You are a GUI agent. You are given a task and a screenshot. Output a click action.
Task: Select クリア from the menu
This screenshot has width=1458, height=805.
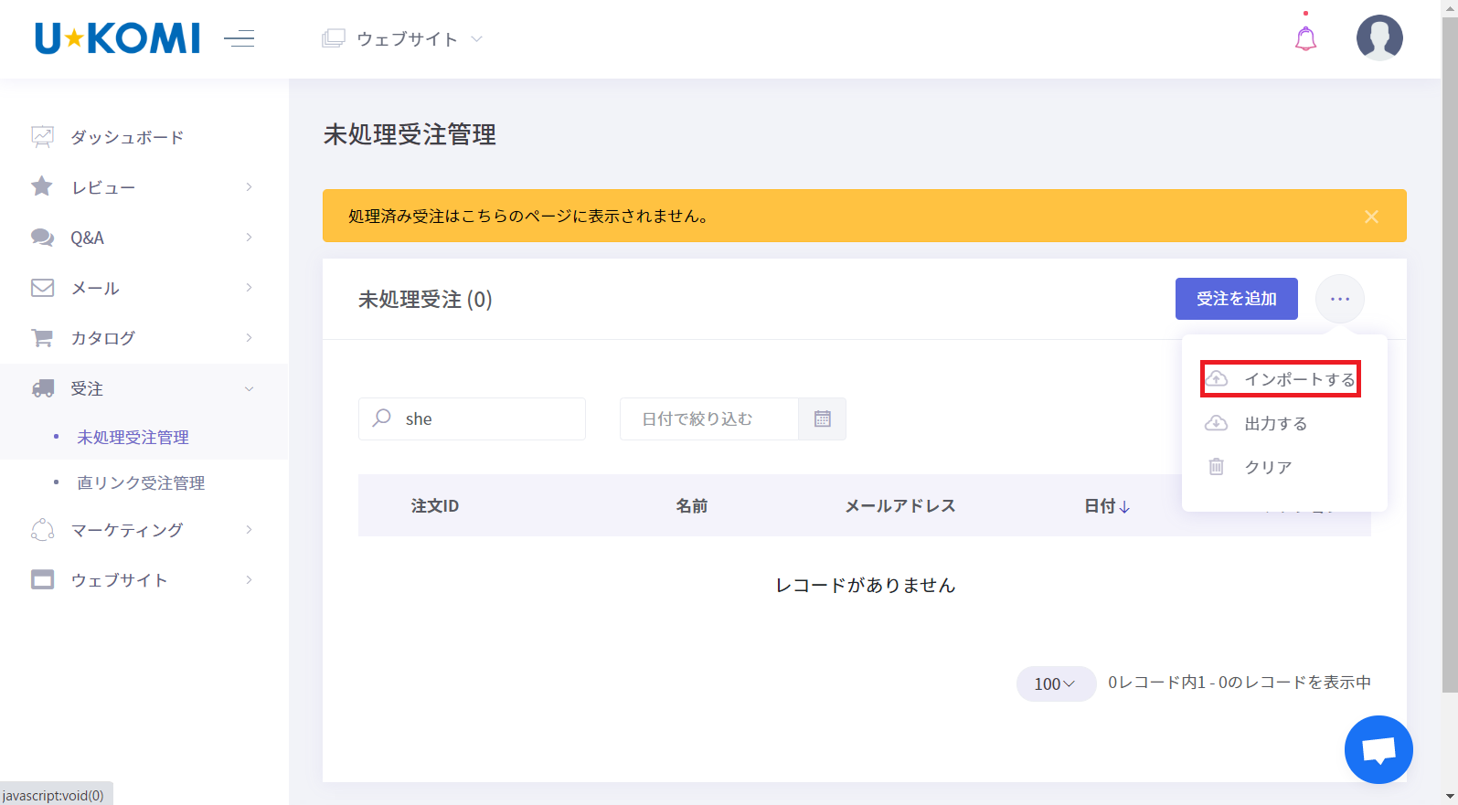1268,467
